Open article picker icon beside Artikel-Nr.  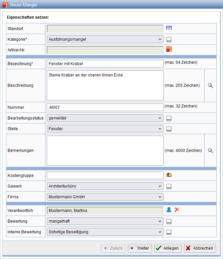click(169, 49)
